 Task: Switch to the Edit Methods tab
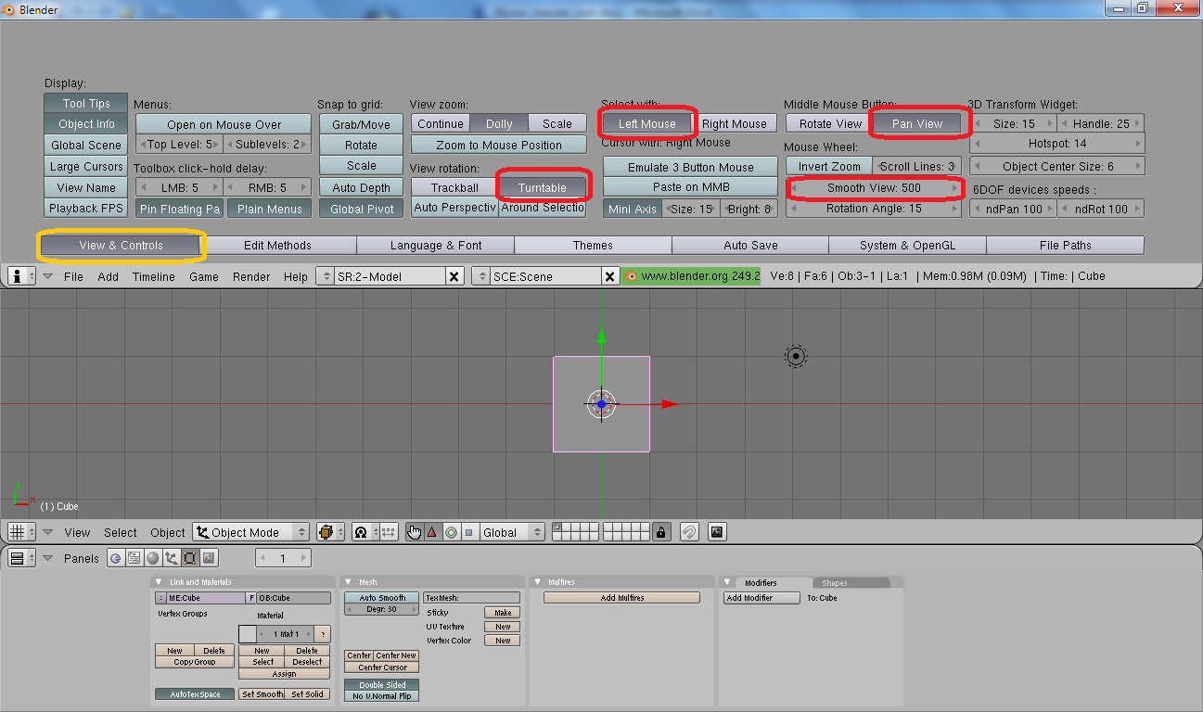[277, 245]
